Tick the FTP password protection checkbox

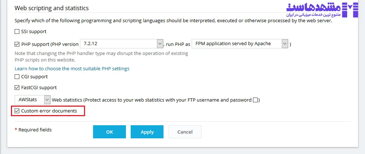(x=255, y=100)
